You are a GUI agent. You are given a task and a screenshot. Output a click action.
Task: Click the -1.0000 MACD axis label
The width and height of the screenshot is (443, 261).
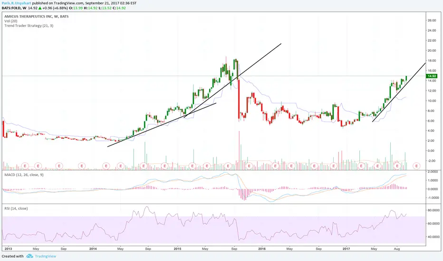(x=433, y=198)
